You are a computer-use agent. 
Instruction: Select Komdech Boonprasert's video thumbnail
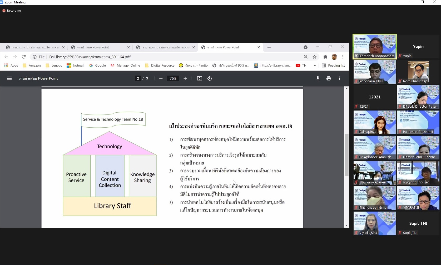click(374, 46)
